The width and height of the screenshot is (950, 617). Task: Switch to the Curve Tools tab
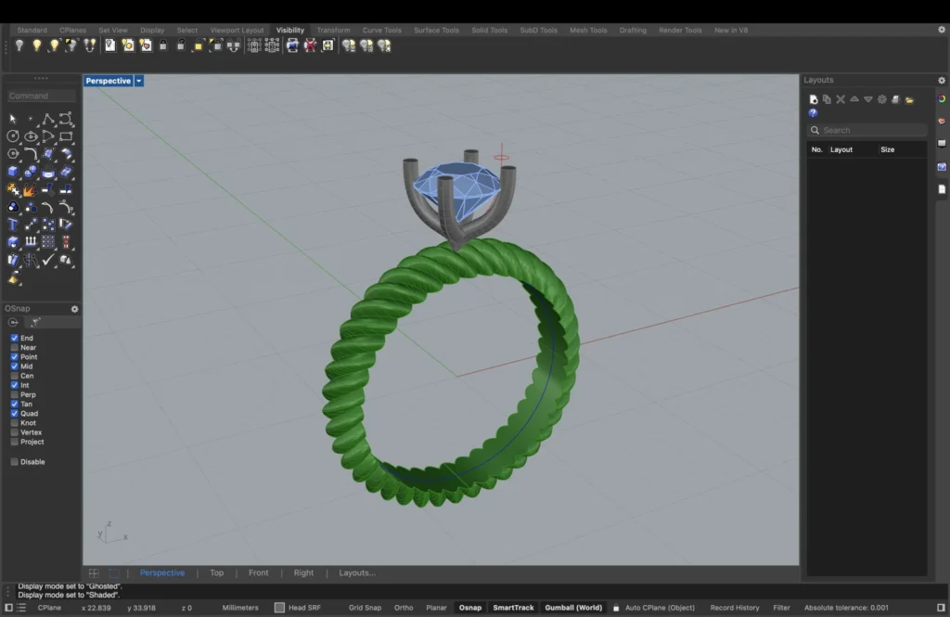point(381,30)
